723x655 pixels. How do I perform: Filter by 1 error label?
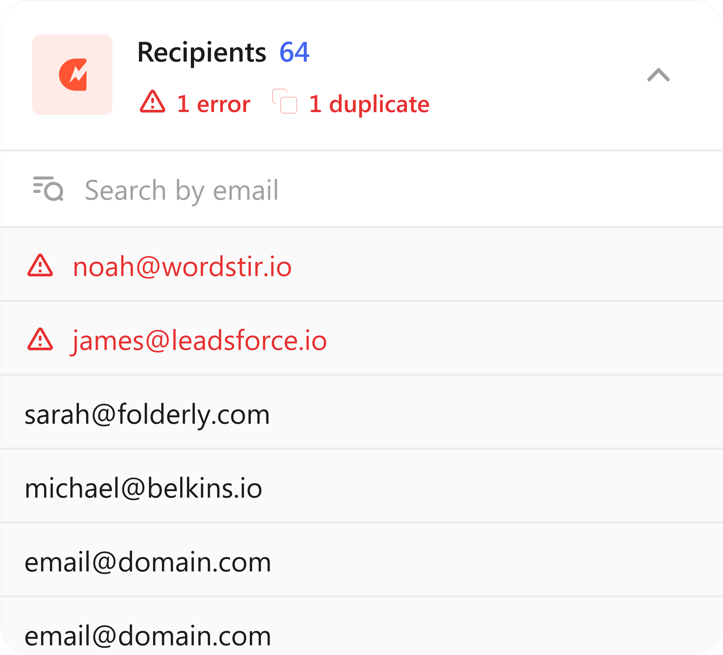(x=213, y=104)
